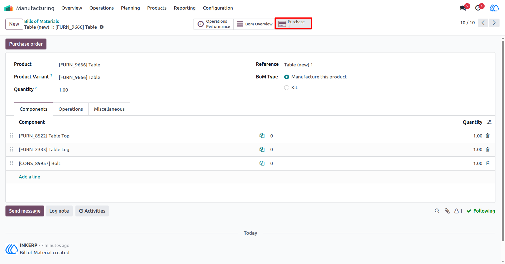
Task: Switch to the Operations tab
Action: click(x=71, y=109)
